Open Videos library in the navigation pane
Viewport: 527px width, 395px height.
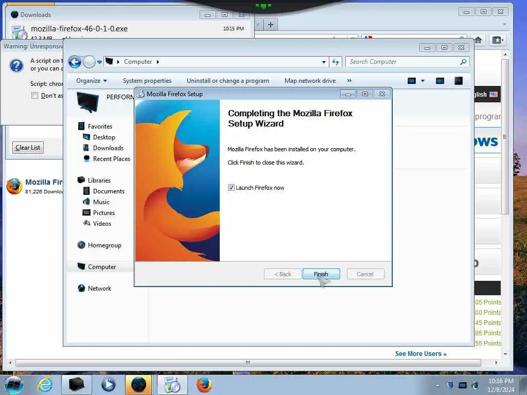102,223
